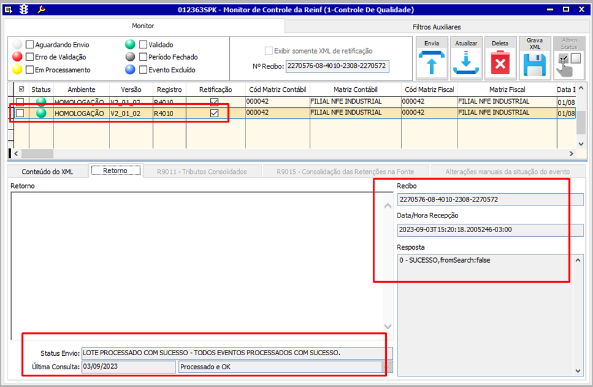
Task: Click the grid's vertical scrollbar down arrow
Action: tap(581, 144)
